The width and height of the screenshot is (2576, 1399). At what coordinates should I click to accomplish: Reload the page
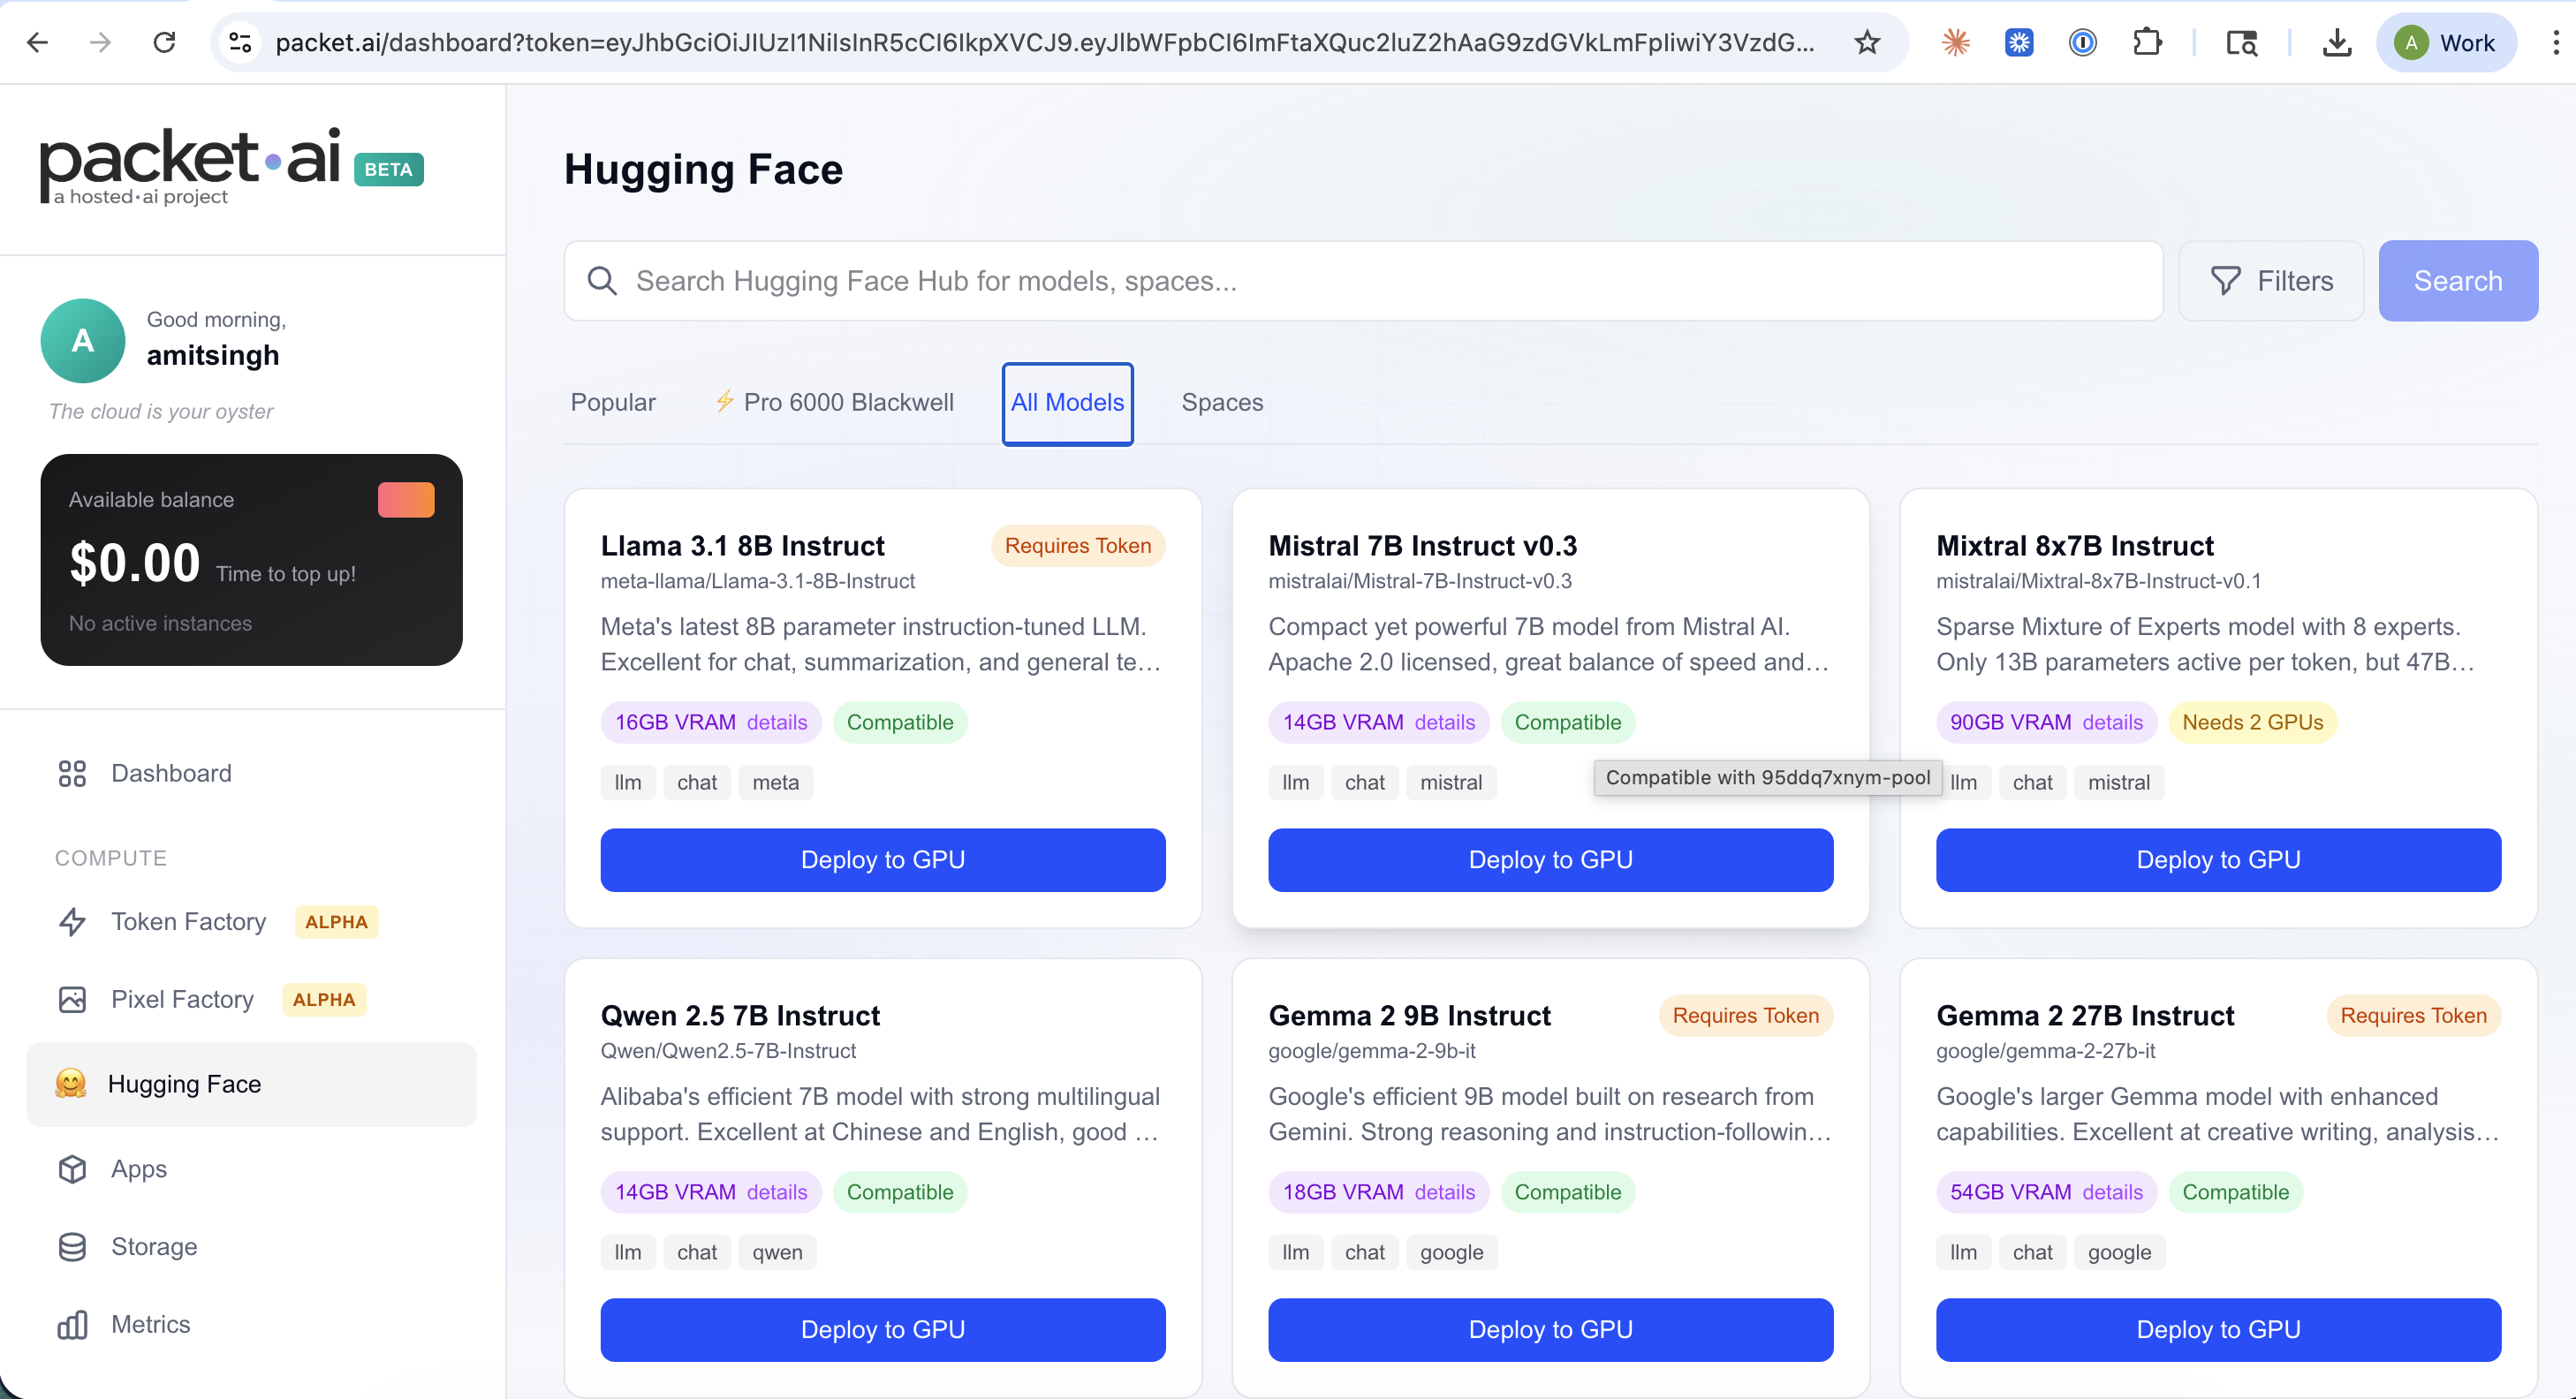[x=164, y=42]
